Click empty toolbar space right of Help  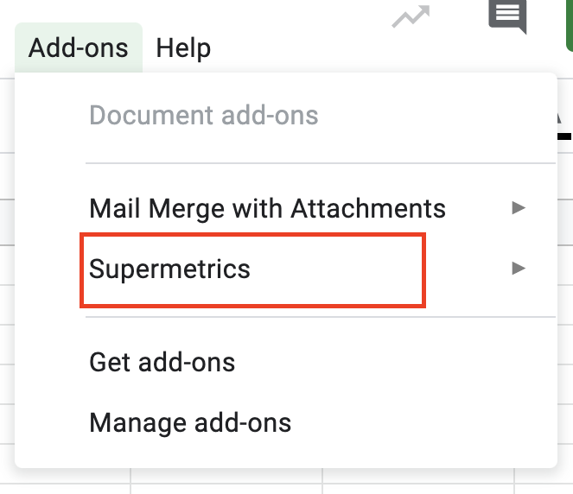pyautogui.click(x=300, y=47)
